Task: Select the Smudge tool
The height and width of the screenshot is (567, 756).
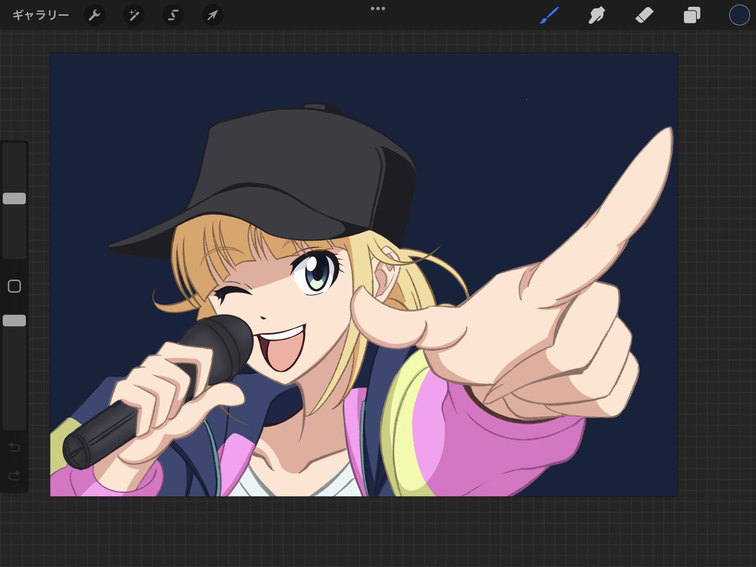Action: click(x=596, y=15)
